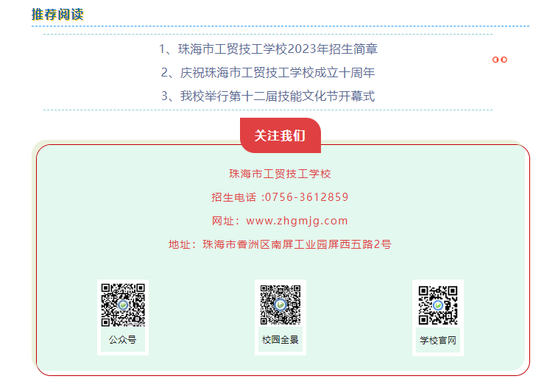Click the 关注我们 red banner

click(x=280, y=135)
